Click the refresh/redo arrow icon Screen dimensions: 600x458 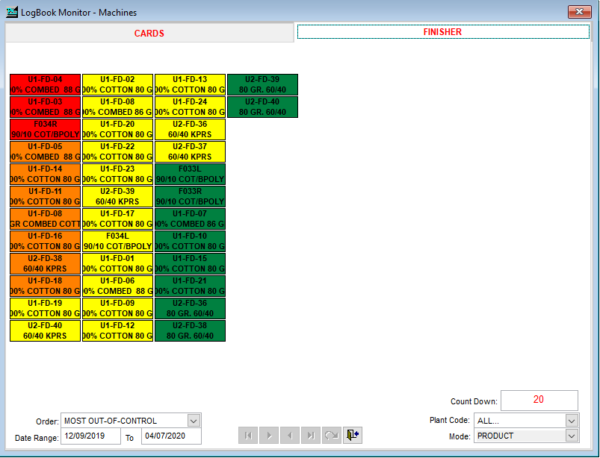pyautogui.click(x=331, y=435)
